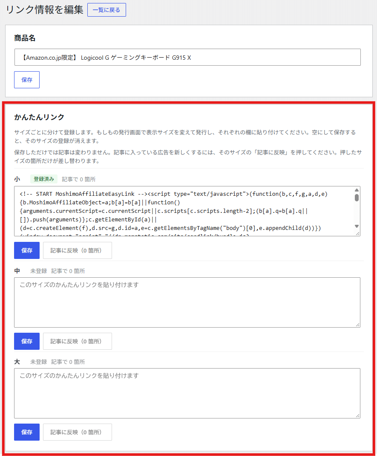Click 未登録 label of 大 size
The height and width of the screenshot is (456, 377).
(39, 362)
